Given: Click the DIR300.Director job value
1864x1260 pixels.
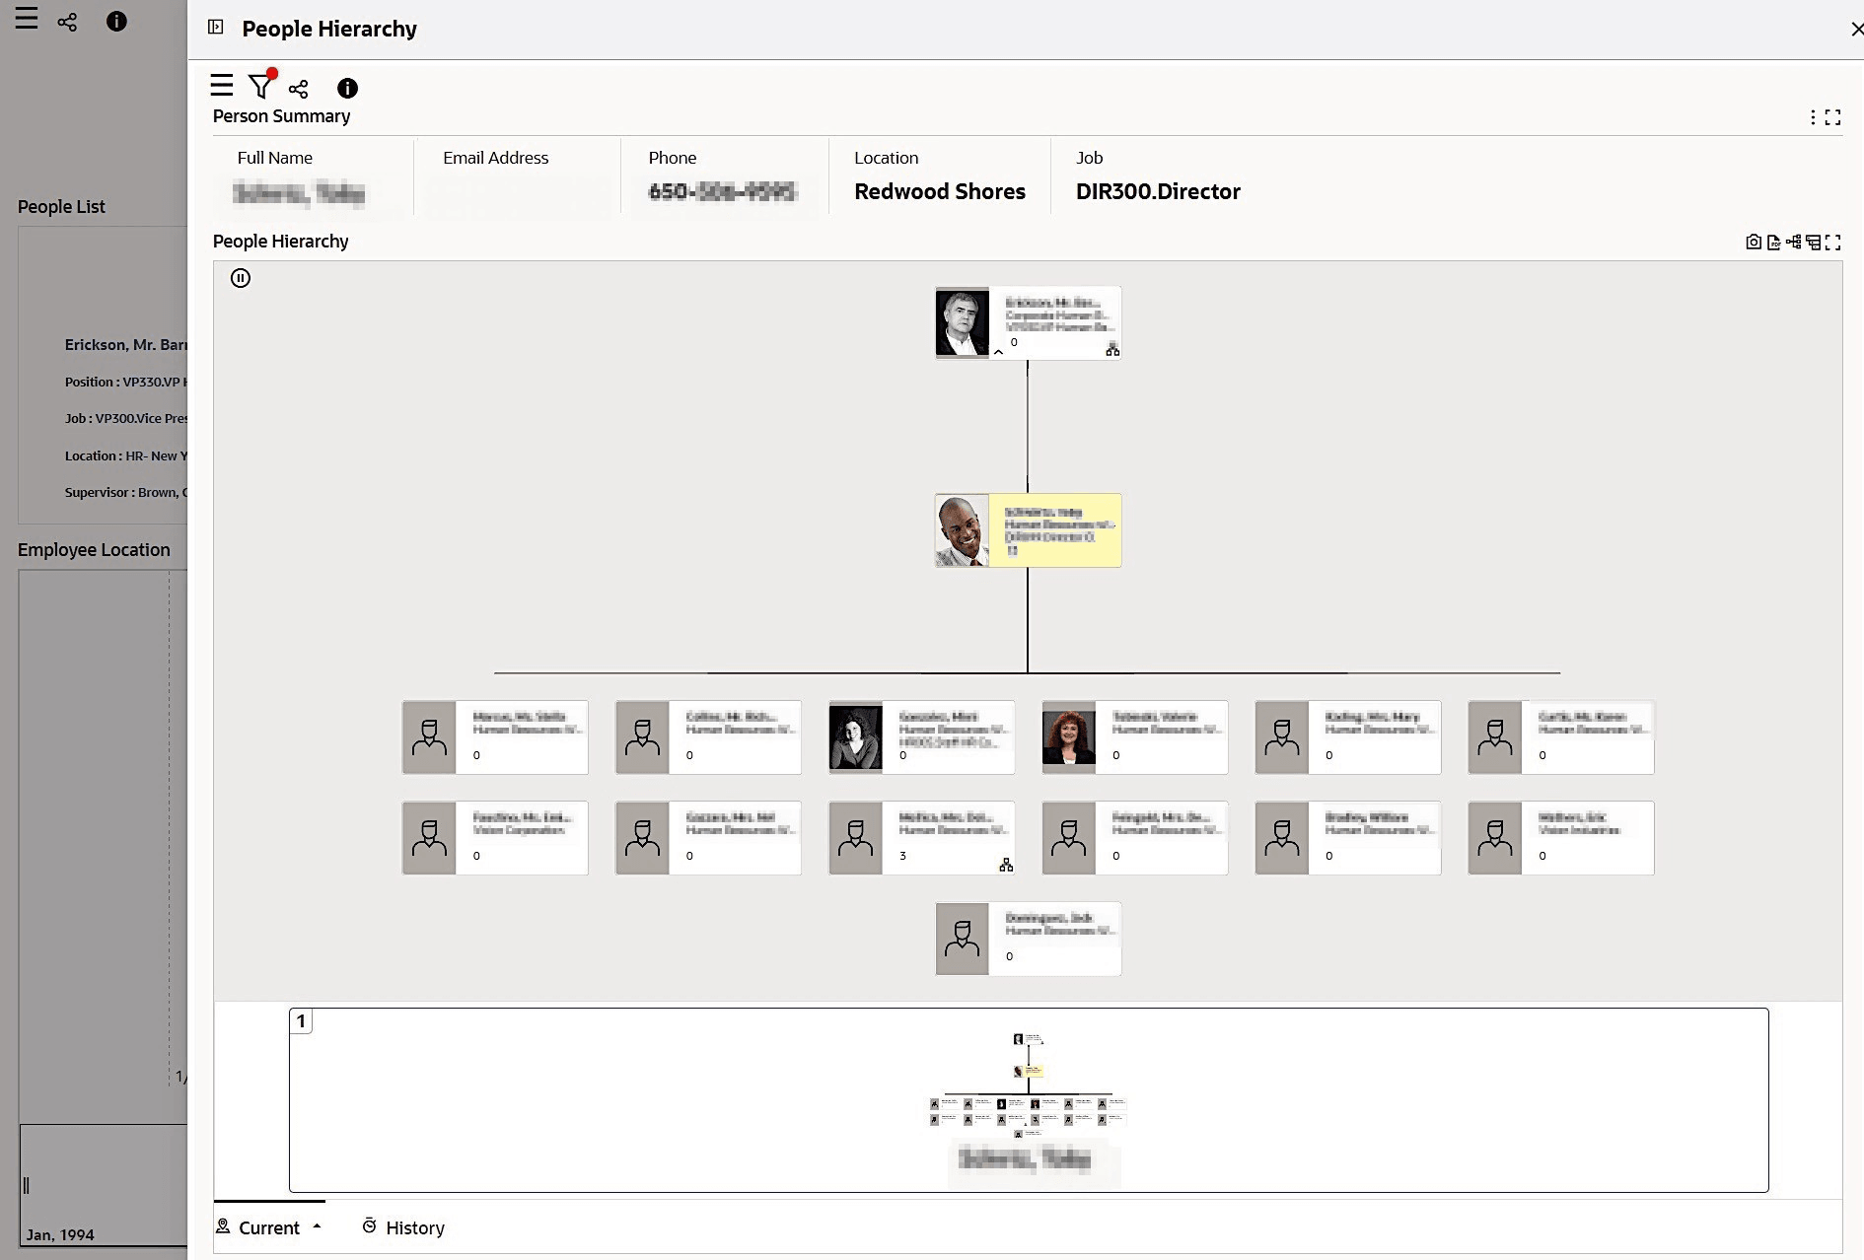Looking at the screenshot, I should [x=1158, y=191].
